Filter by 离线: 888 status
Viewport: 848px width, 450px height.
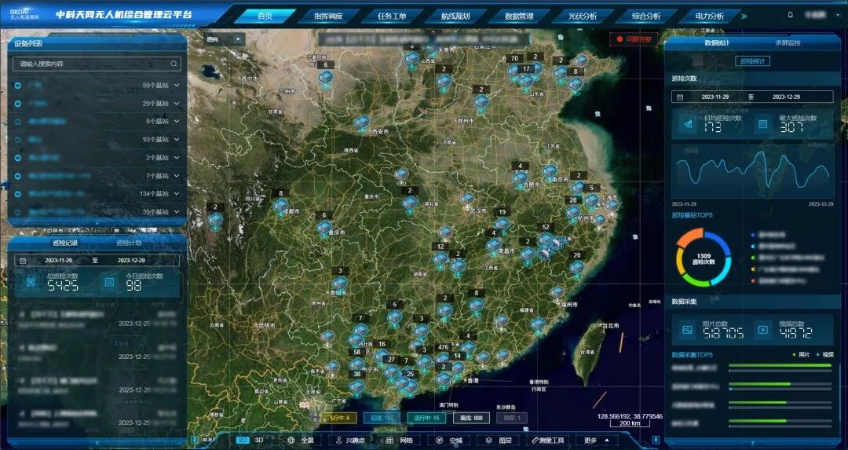(x=471, y=418)
